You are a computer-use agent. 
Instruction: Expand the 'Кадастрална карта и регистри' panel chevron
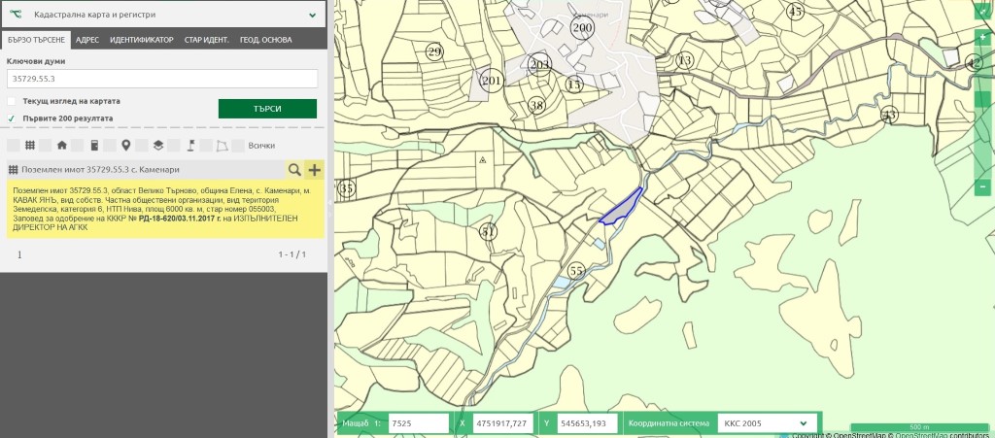tap(312, 16)
